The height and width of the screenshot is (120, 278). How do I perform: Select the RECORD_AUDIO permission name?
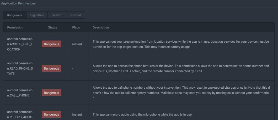pos(20,115)
